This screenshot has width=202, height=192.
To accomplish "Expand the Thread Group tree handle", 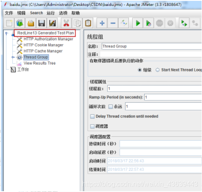I will click(13, 57).
